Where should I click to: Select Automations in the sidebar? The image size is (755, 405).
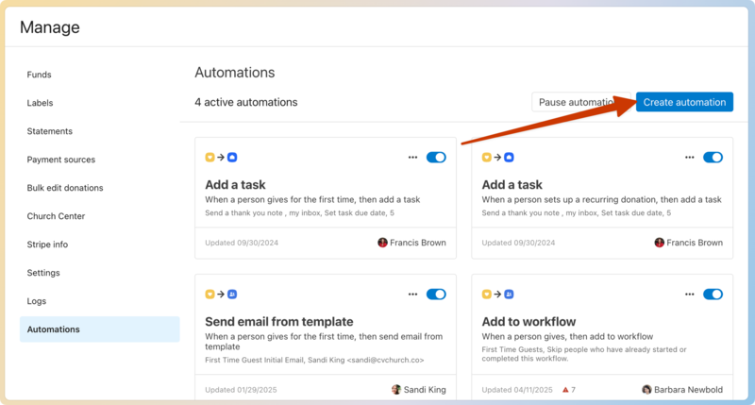tap(100, 329)
